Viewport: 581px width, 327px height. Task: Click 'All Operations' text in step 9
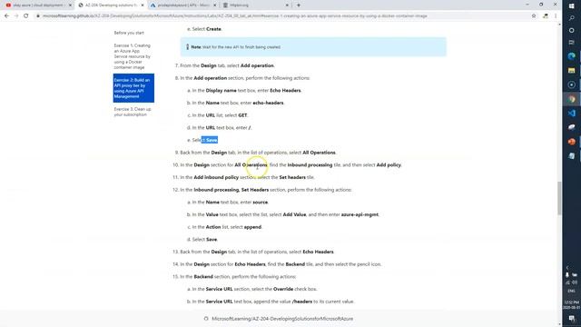pos(319,153)
